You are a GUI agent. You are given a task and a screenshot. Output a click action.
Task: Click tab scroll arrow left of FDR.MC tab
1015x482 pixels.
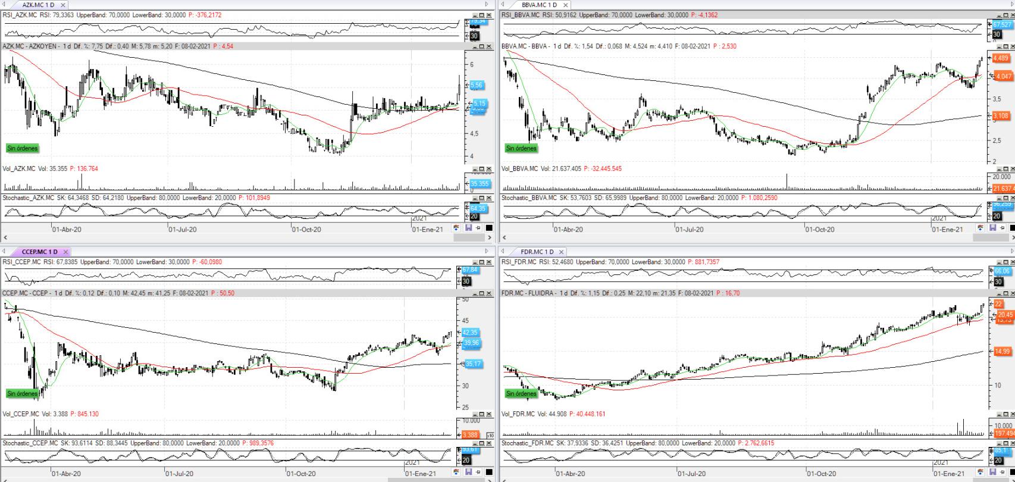coord(503,252)
